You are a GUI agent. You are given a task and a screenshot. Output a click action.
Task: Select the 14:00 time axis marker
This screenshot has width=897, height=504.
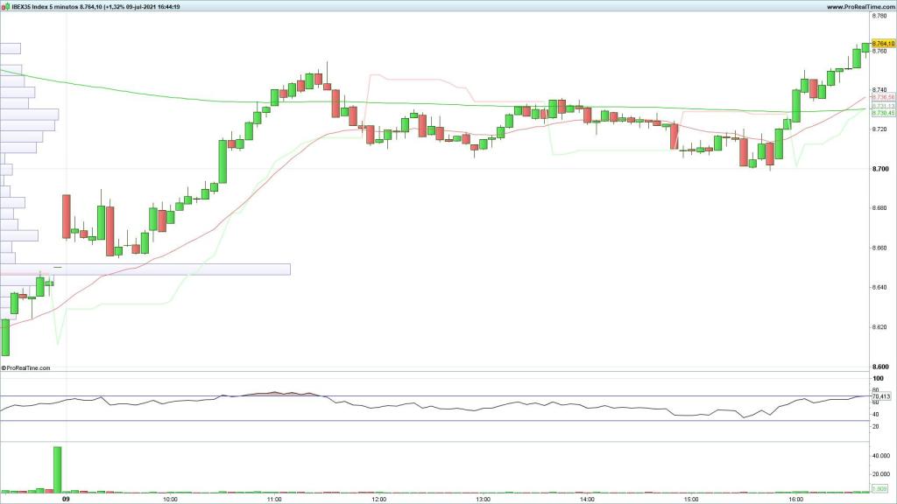point(587,500)
